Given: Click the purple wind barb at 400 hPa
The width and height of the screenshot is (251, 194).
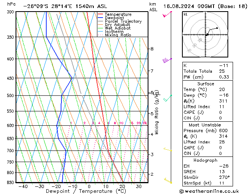Looking at the screenshot, I should [x=167, y=61].
